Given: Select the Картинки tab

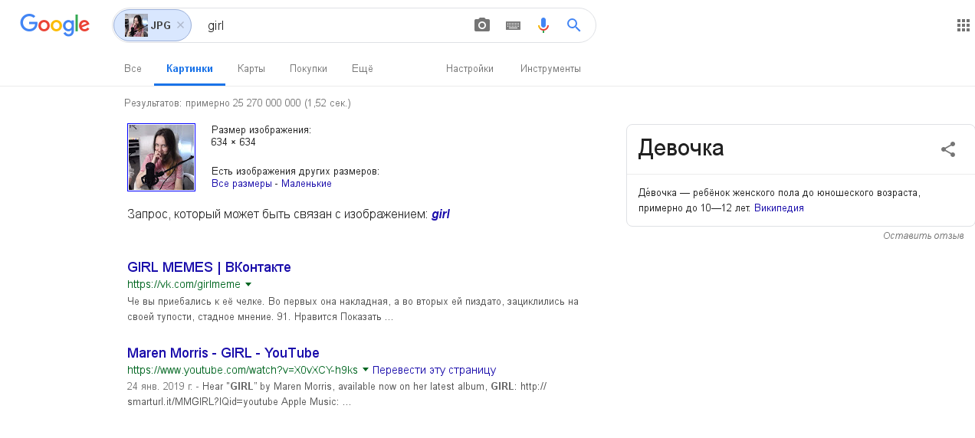Looking at the screenshot, I should [189, 68].
